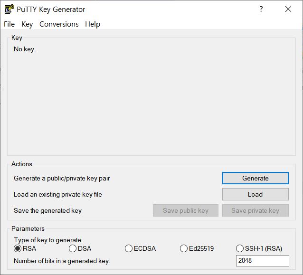Click the question mark help button
The image size is (303, 275).
pos(261,9)
